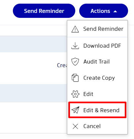Click the X icon beside Cancel

[x=75, y=126]
